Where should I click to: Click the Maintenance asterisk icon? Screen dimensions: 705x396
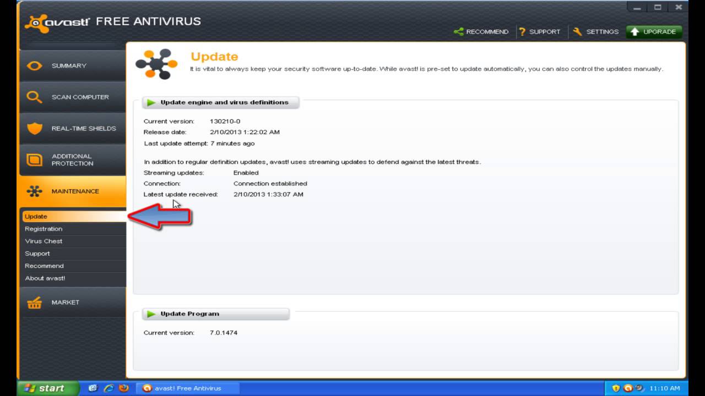(34, 191)
